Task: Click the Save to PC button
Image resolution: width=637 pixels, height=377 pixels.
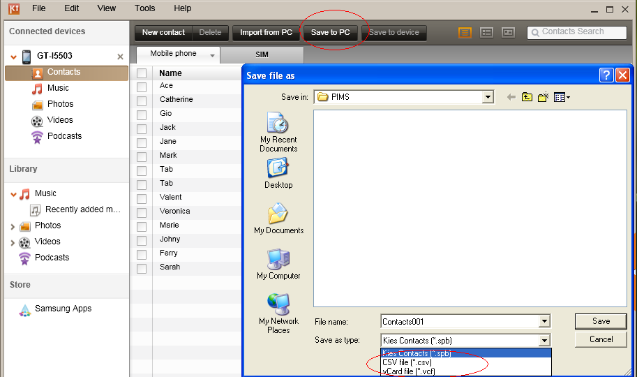Action: [330, 33]
